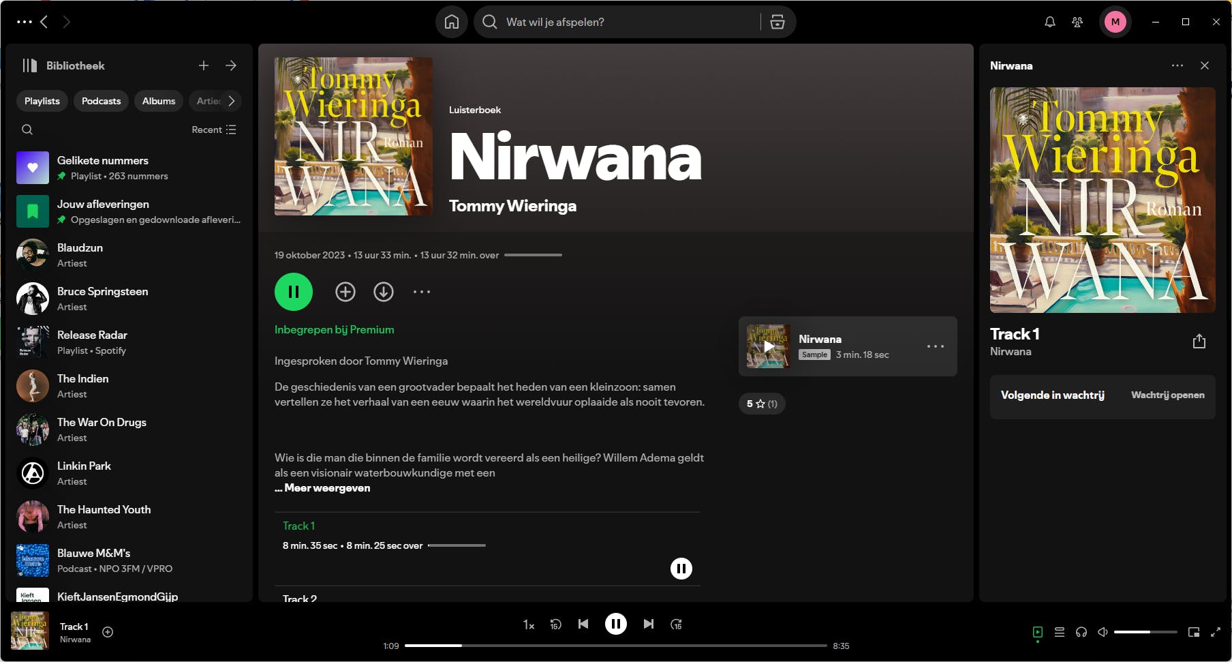Open Friend Activity icon
Viewport: 1232px width, 662px height.
[x=1077, y=22]
